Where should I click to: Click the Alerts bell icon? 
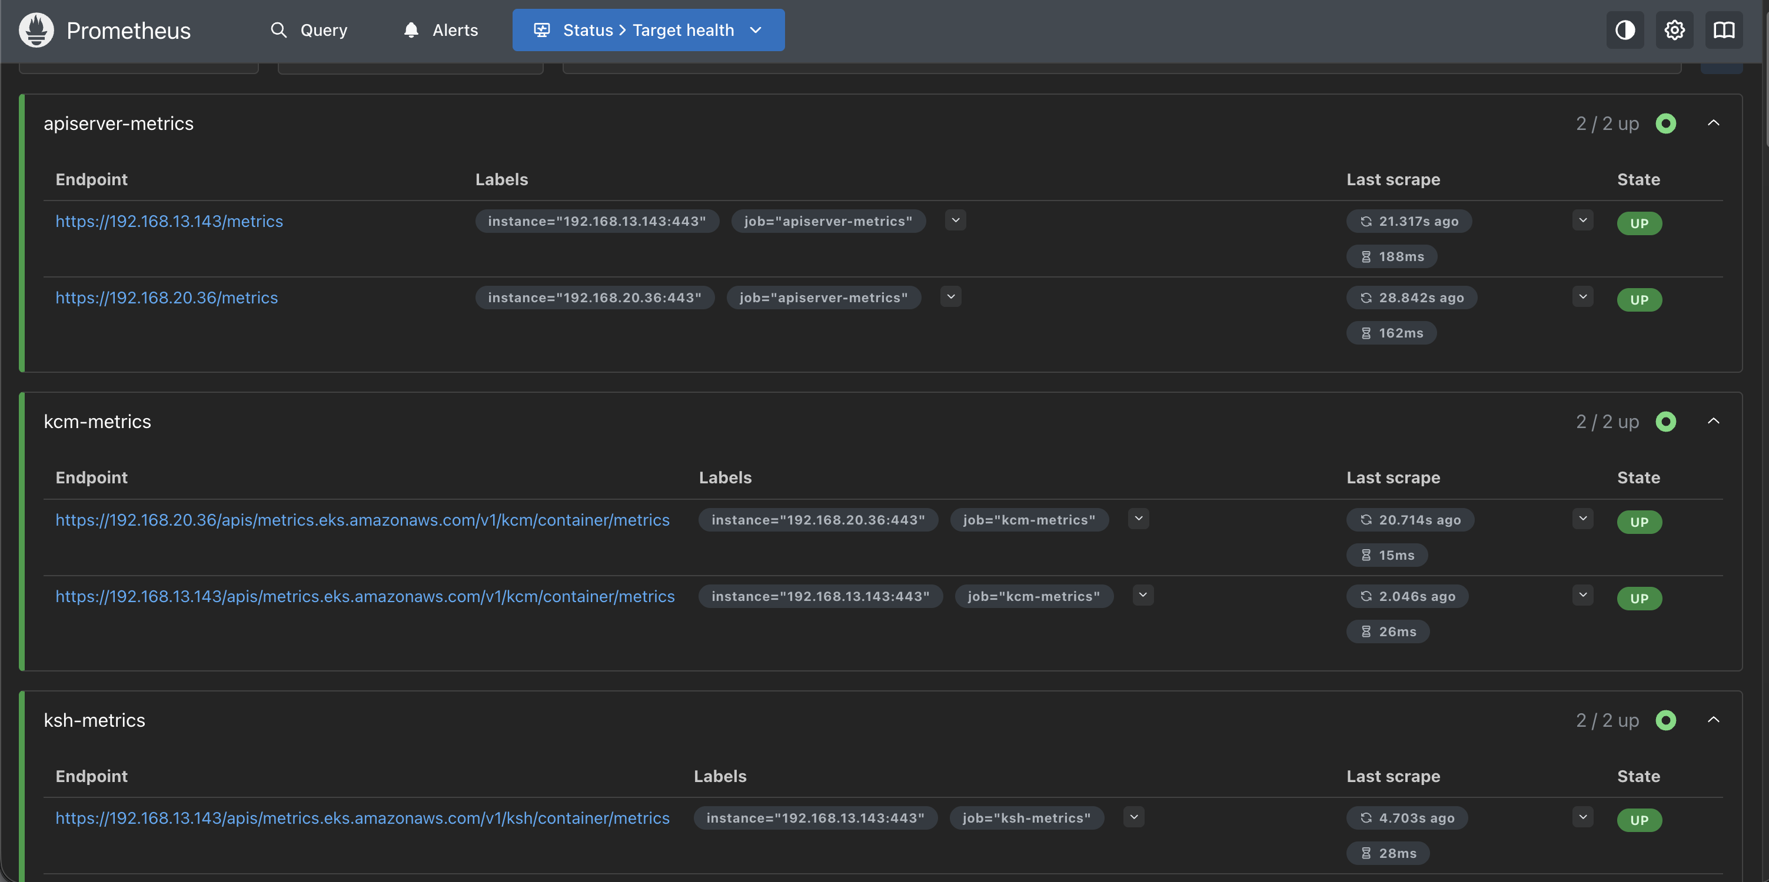(411, 30)
